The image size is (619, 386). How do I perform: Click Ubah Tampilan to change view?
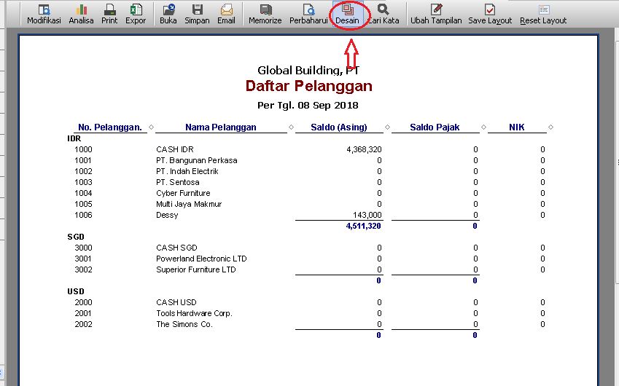(436, 13)
